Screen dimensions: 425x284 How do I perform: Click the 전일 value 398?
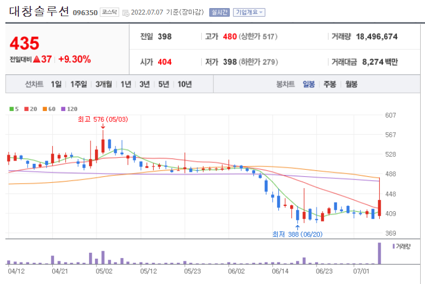tap(164, 37)
